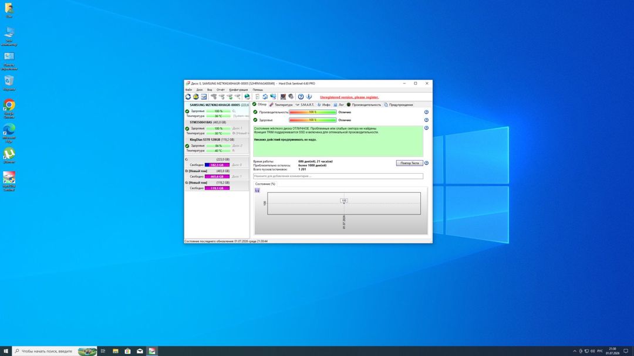
Task: Open the Hard Disk Sentinel desktop shortcut
Action: (x=9, y=181)
